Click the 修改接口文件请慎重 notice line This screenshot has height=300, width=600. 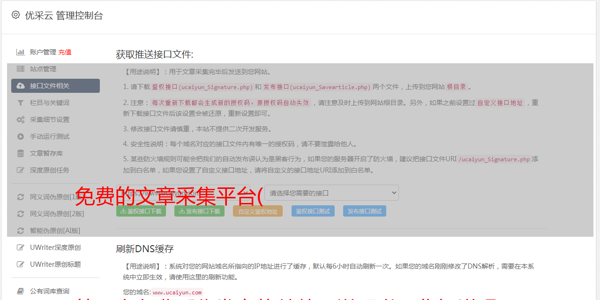coord(197,128)
